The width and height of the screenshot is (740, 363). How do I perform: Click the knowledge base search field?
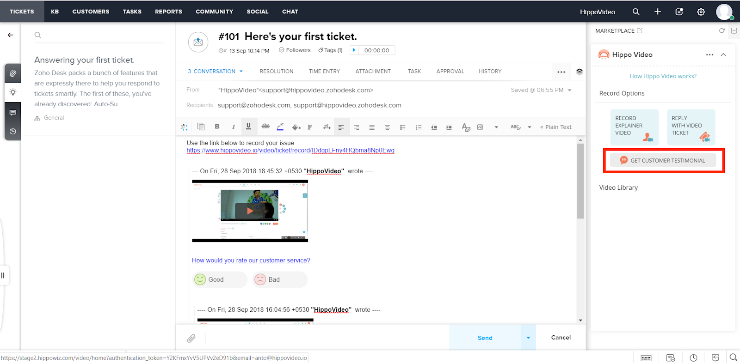pos(99,35)
